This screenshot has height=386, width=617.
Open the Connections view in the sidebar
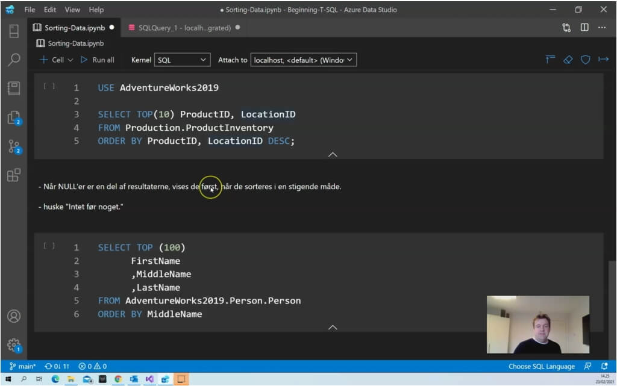[x=13, y=31]
